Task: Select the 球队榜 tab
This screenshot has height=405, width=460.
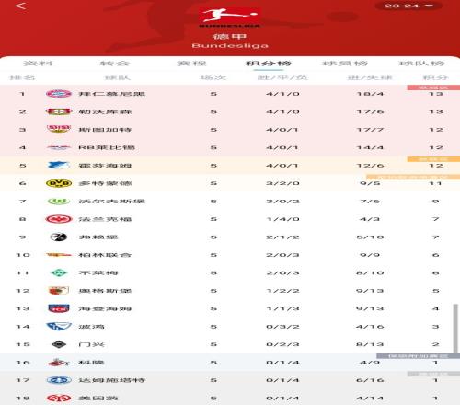Action: [x=421, y=64]
